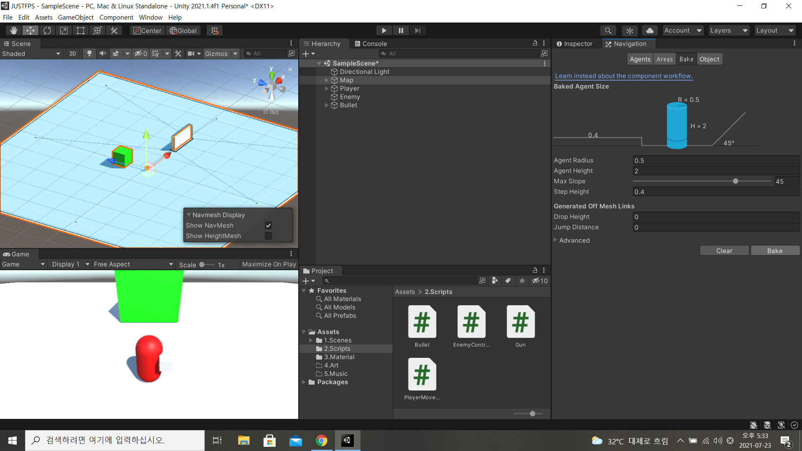The height and width of the screenshot is (451, 802).
Task: Select the Scale tool
Action: (x=64, y=30)
